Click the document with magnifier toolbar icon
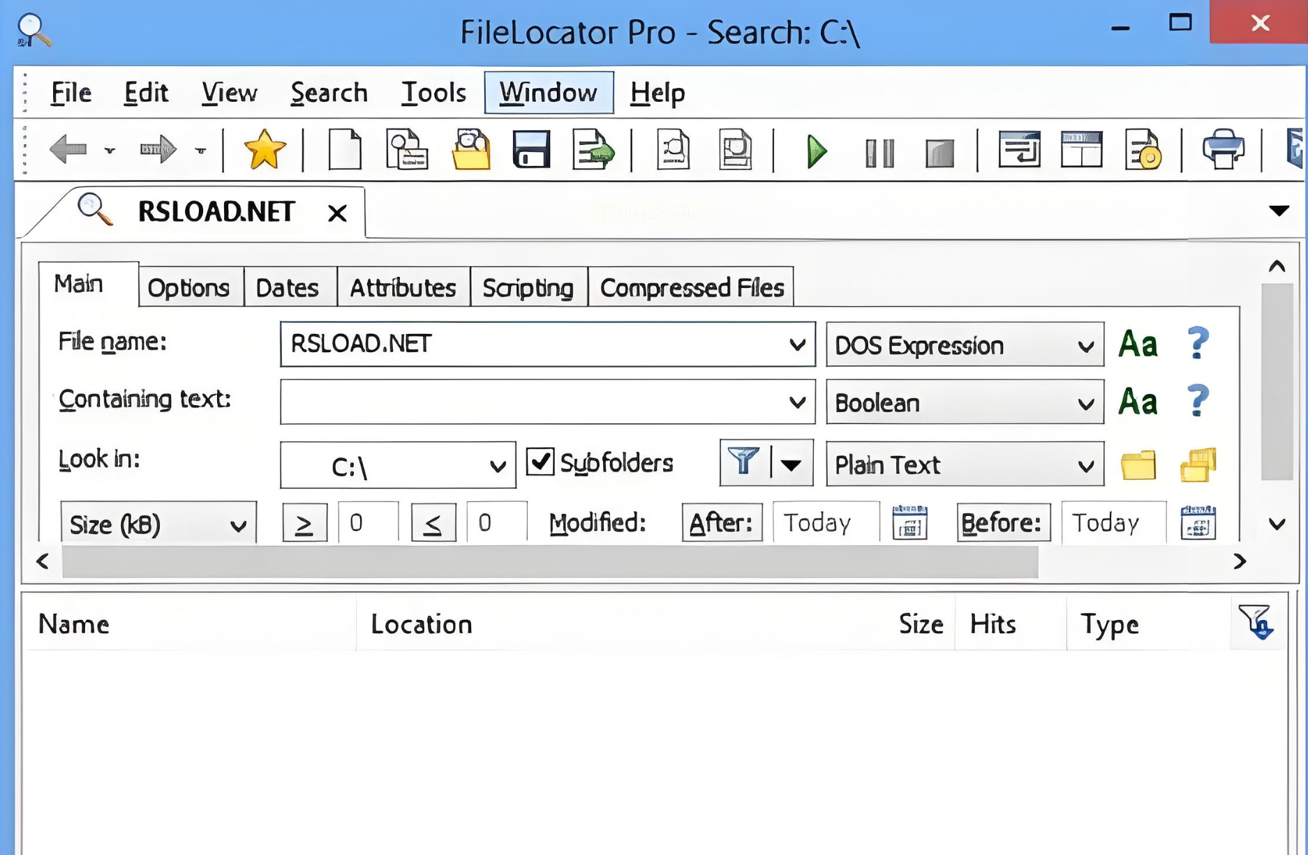1308x855 pixels. pyautogui.click(x=674, y=149)
